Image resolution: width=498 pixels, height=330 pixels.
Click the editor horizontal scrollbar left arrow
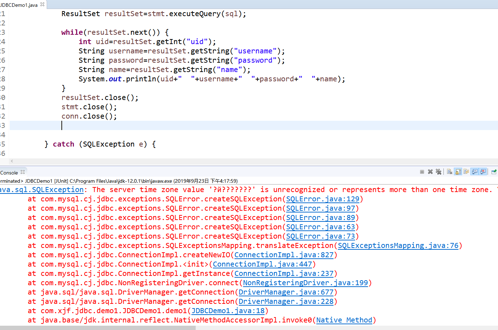click(12, 161)
